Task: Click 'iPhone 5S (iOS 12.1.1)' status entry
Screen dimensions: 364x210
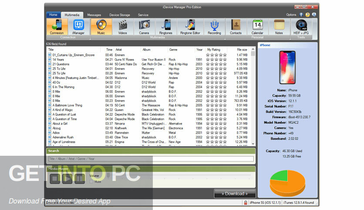Action: pyautogui.click(x=265, y=203)
